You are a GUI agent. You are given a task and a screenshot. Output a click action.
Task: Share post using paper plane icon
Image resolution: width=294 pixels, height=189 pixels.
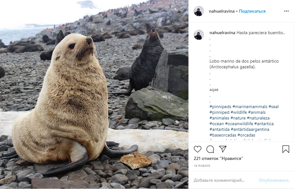pyautogui.click(x=223, y=149)
